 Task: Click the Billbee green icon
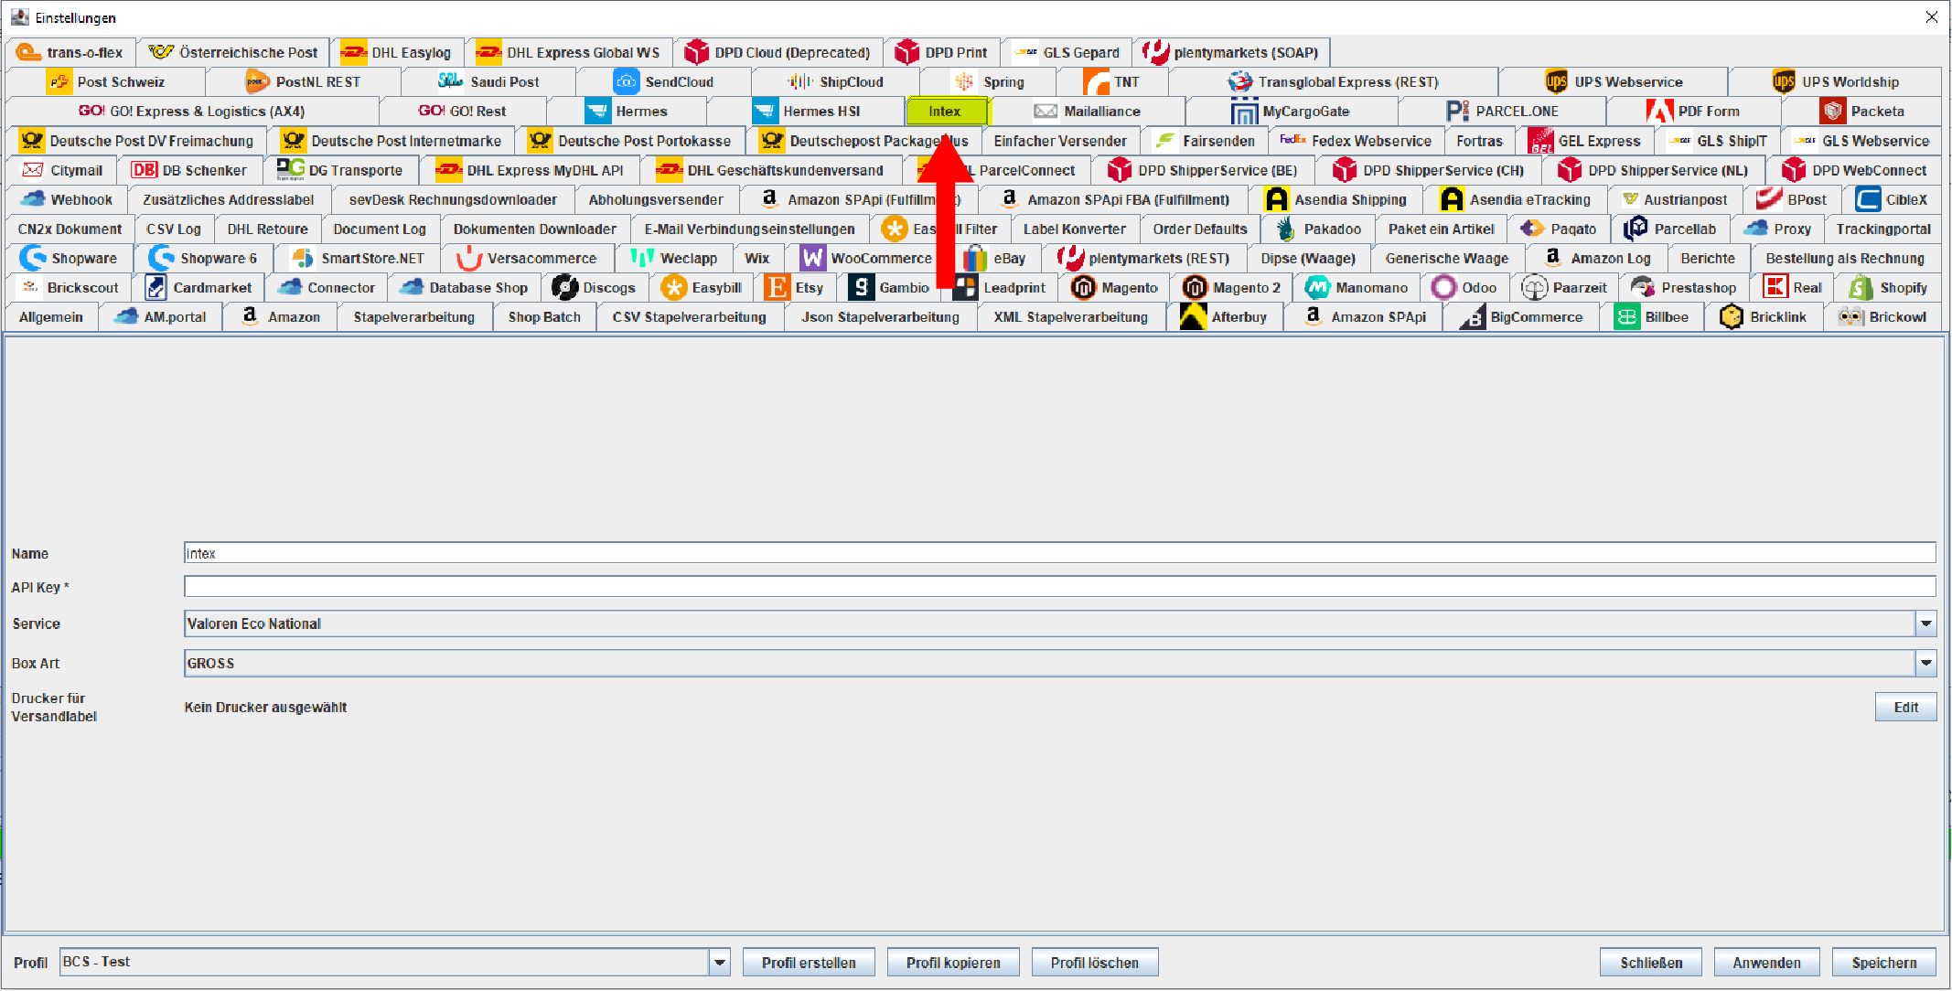click(x=1626, y=316)
